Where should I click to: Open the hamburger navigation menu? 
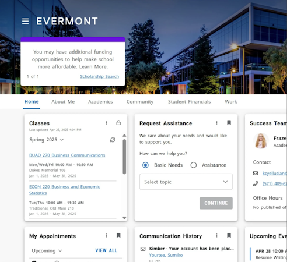click(x=26, y=21)
